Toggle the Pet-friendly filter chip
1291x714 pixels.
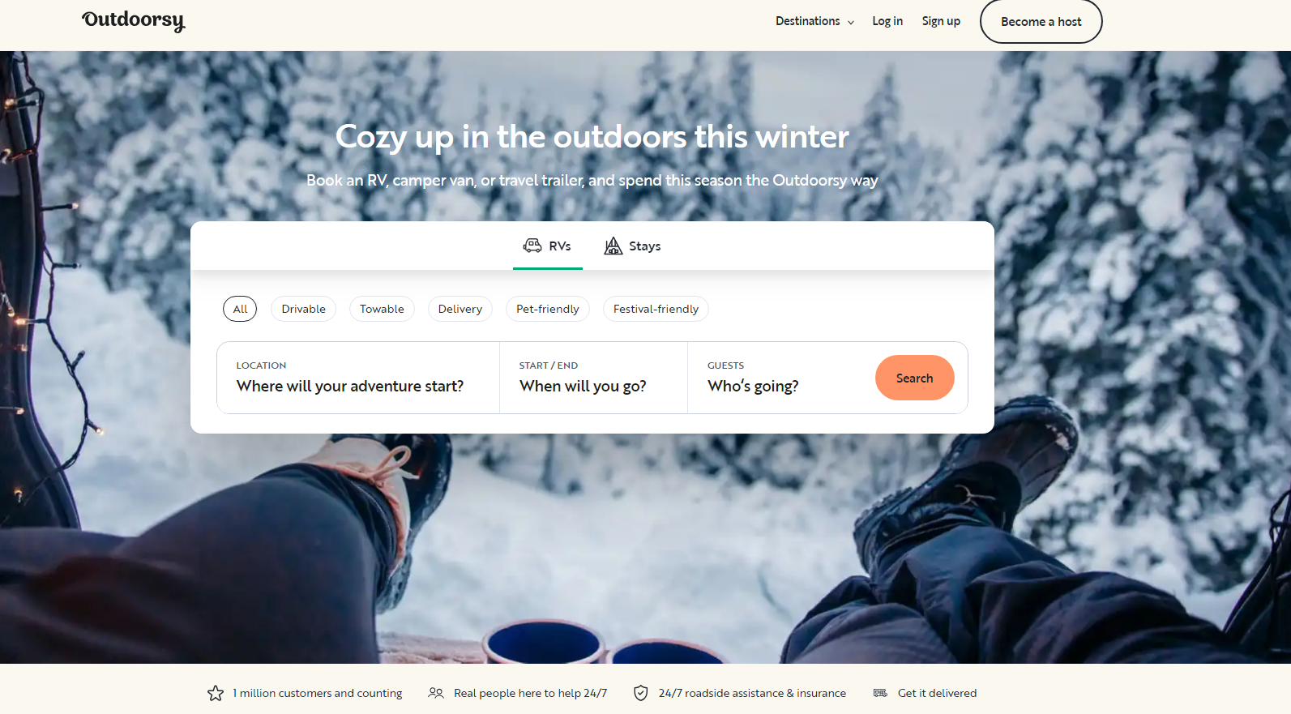coord(548,309)
